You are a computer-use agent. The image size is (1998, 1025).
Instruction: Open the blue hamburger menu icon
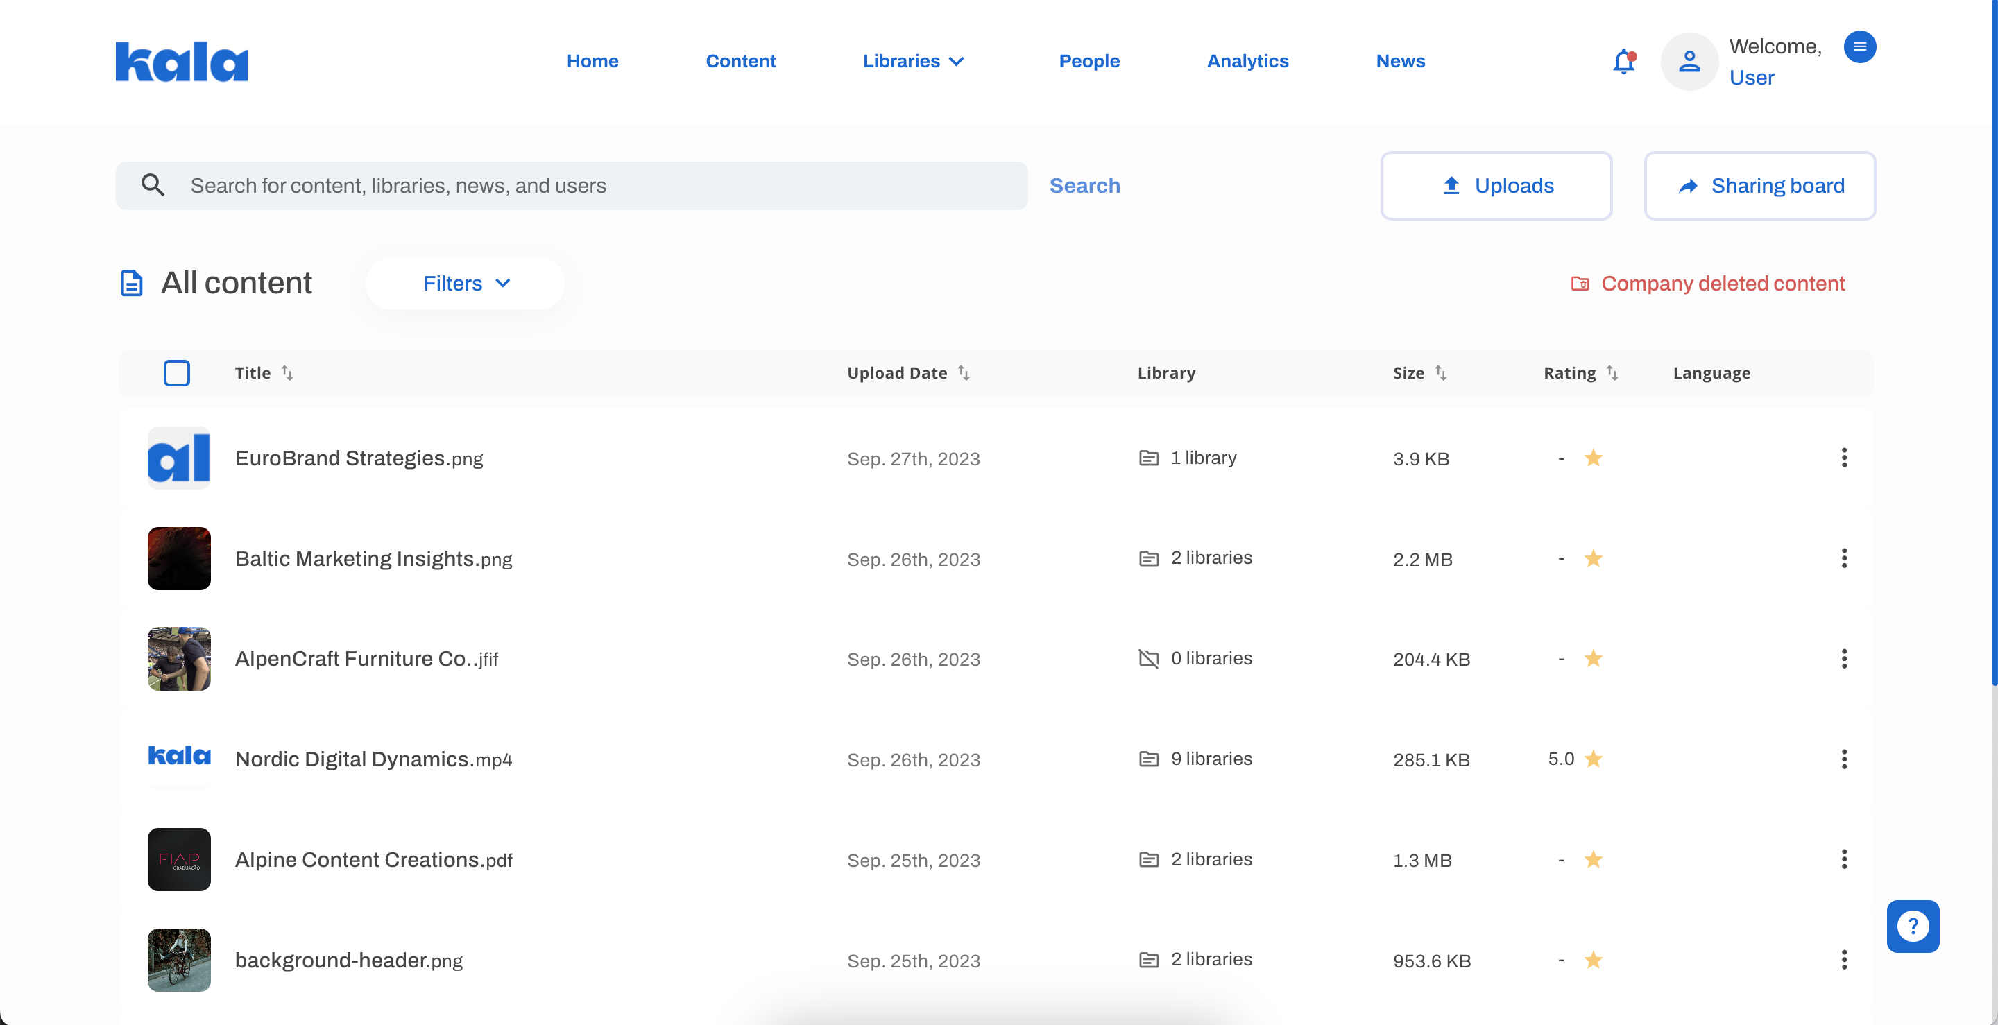[x=1859, y=46]
